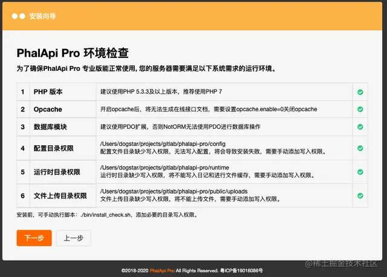Select the PHP 版本 row label
The height and width of the screenshot is (277, 387).
click(48, 92)
